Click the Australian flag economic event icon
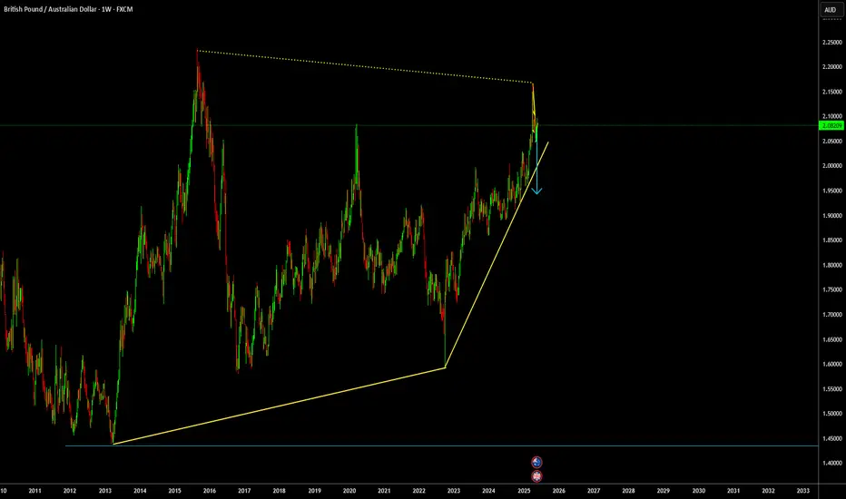The image size is (846, 499). coord(536,462)
